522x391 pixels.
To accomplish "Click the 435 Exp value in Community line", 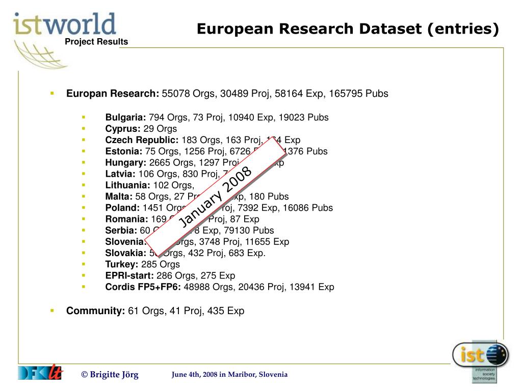I will point(226,311).
